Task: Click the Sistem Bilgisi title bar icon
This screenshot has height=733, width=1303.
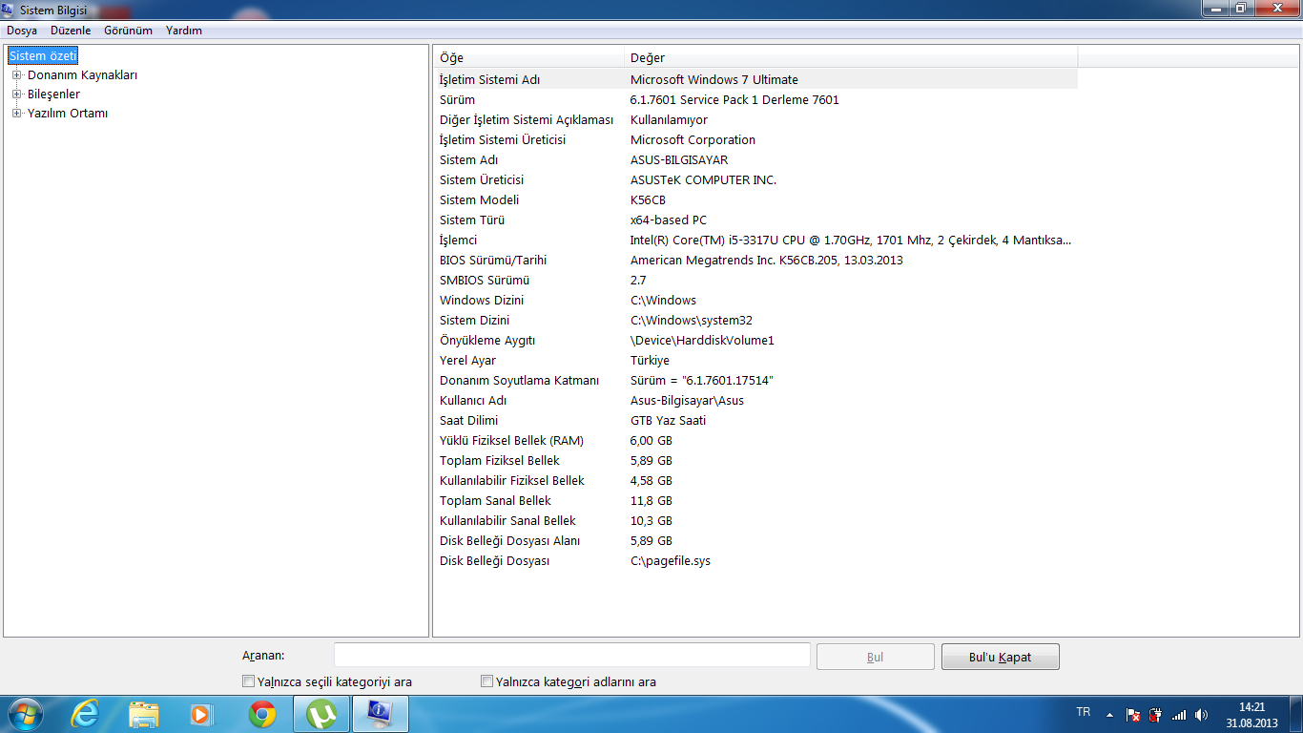Action: click(9, 10)
